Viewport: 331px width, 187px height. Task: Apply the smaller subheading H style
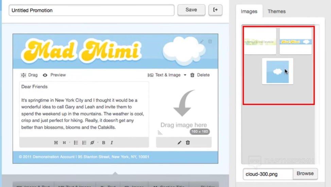tap(64, 142)
